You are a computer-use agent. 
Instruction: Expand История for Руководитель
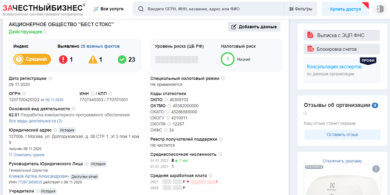98,164
